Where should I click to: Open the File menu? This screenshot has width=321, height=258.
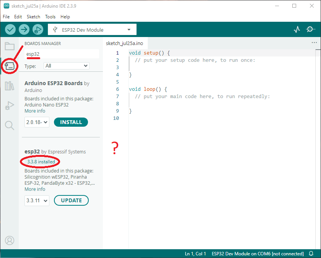click(x=6, y=17)
